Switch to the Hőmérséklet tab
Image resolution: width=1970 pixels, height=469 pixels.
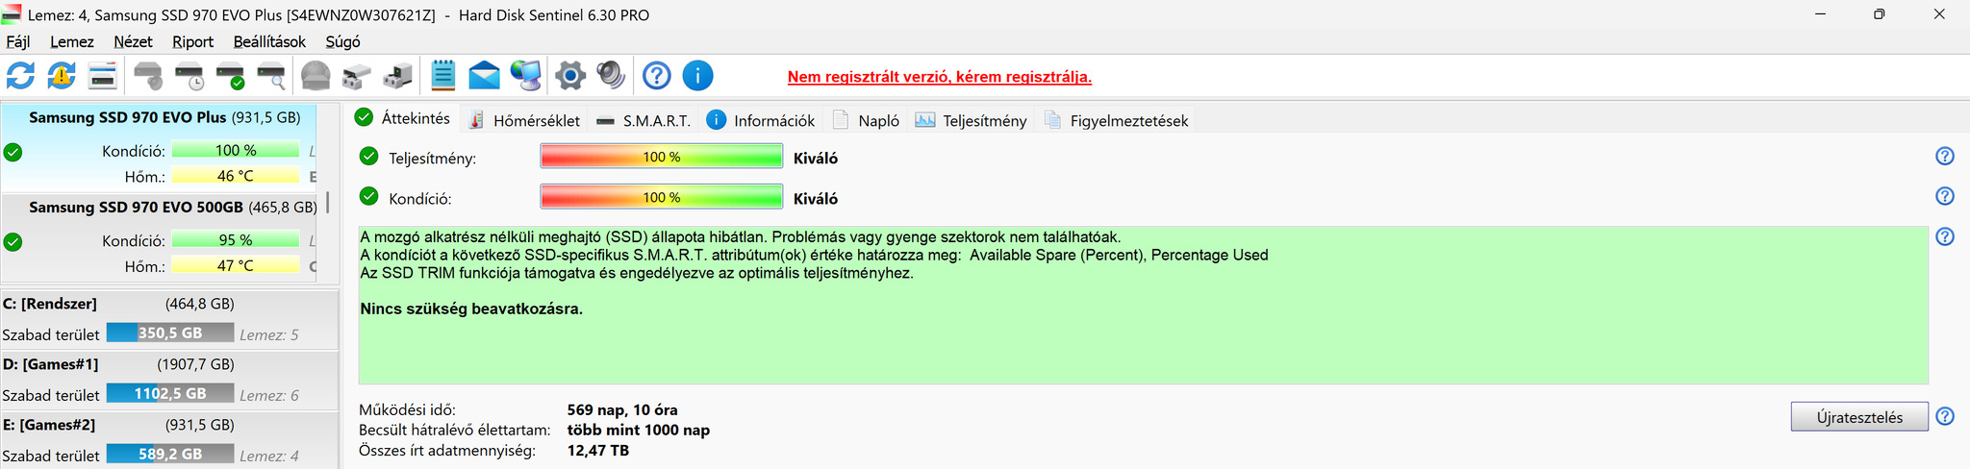pyautogui.click(x=523, y=120)
